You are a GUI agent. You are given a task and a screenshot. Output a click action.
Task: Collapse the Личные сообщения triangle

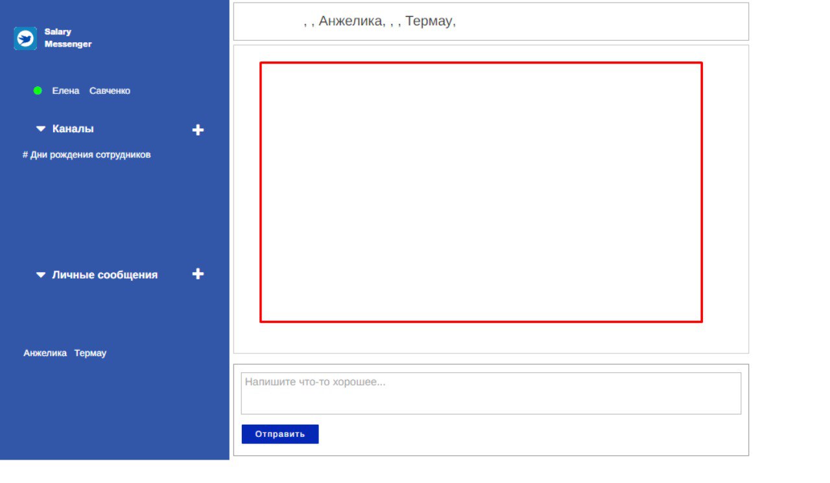[x=41, y=275]
